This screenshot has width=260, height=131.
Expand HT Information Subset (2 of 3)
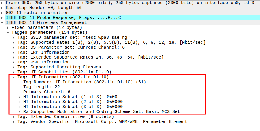pos(20,102)
